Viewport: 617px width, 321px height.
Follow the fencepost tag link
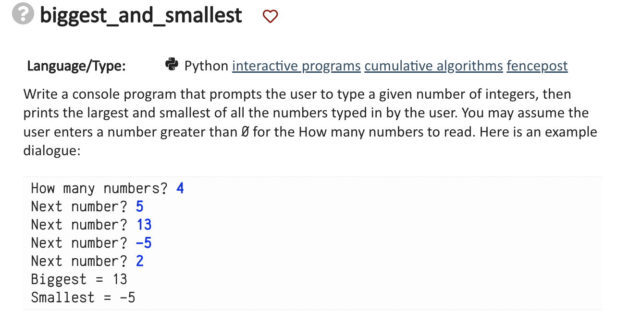pyautogui.click(x=537, y=66)
